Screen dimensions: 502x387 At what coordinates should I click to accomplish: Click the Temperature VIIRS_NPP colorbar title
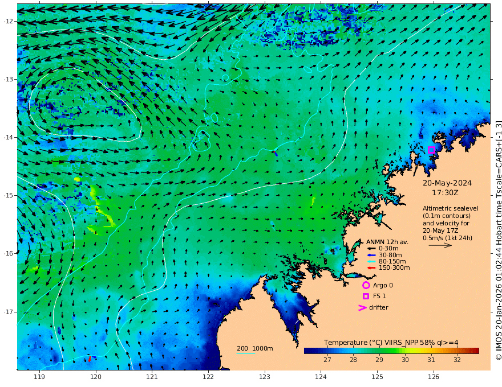(391, 343)
